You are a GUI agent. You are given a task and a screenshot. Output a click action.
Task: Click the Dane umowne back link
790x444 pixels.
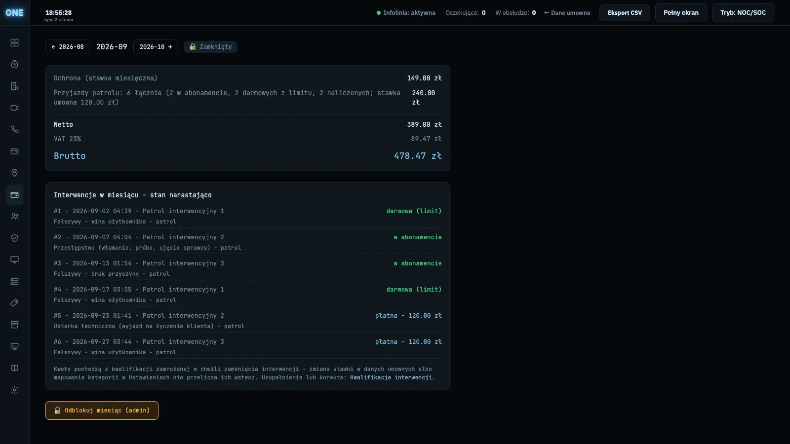[567, 13]
